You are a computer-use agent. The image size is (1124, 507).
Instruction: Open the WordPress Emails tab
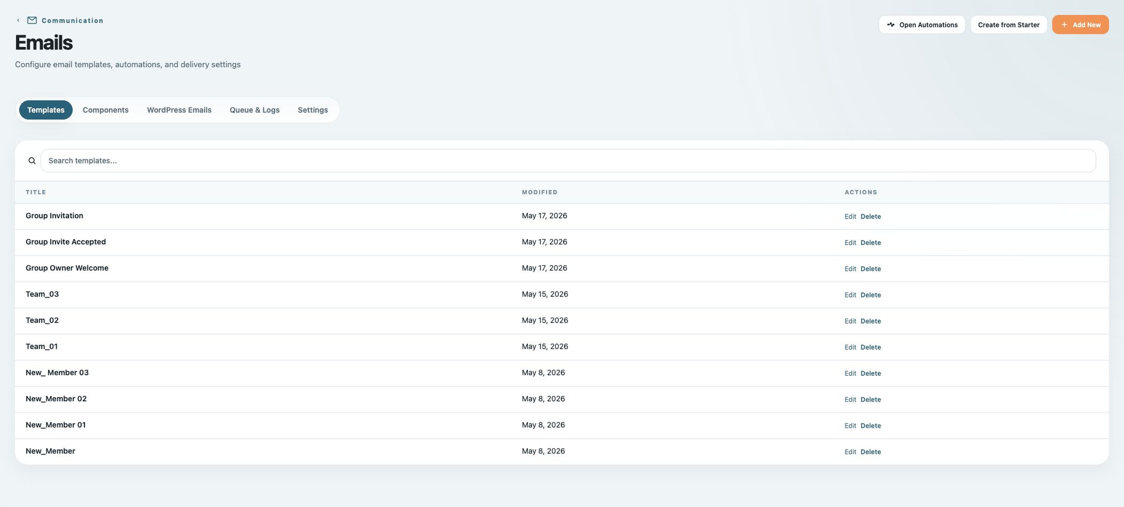point(179,110)
